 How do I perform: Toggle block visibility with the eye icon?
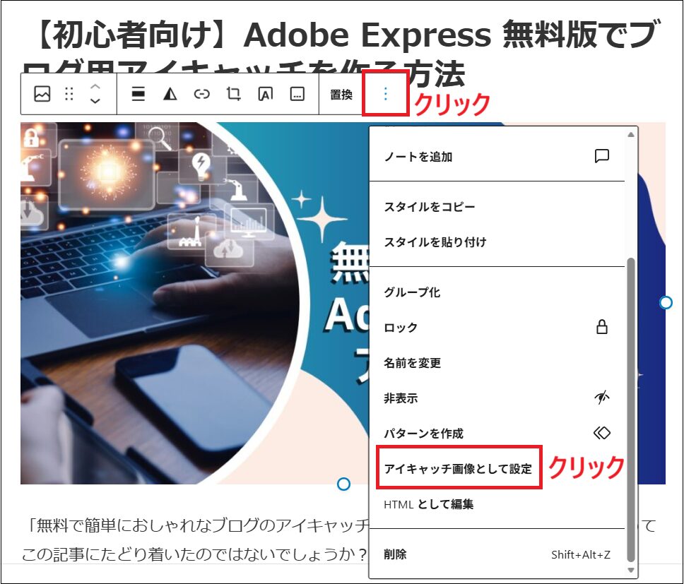click(x=601, y=397)
